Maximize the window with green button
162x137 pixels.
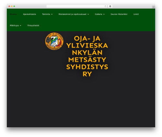[14, 6]
